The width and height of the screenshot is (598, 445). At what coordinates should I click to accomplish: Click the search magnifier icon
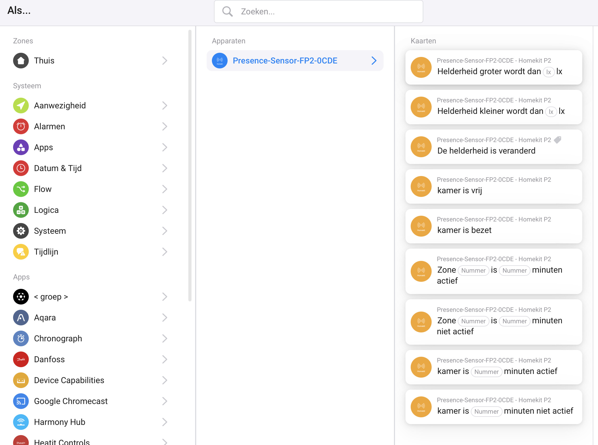click(x=227, y=11)
